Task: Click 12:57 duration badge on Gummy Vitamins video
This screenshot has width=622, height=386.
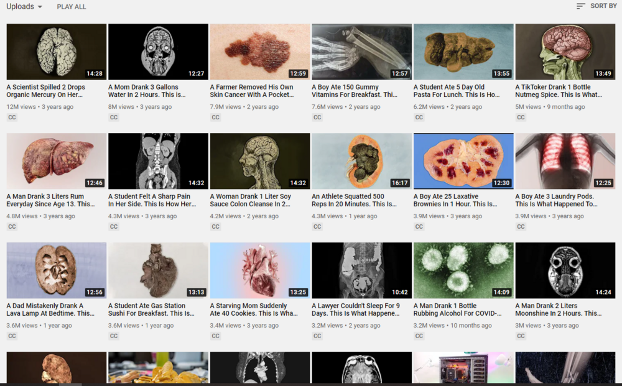Action: click(399, 73)
